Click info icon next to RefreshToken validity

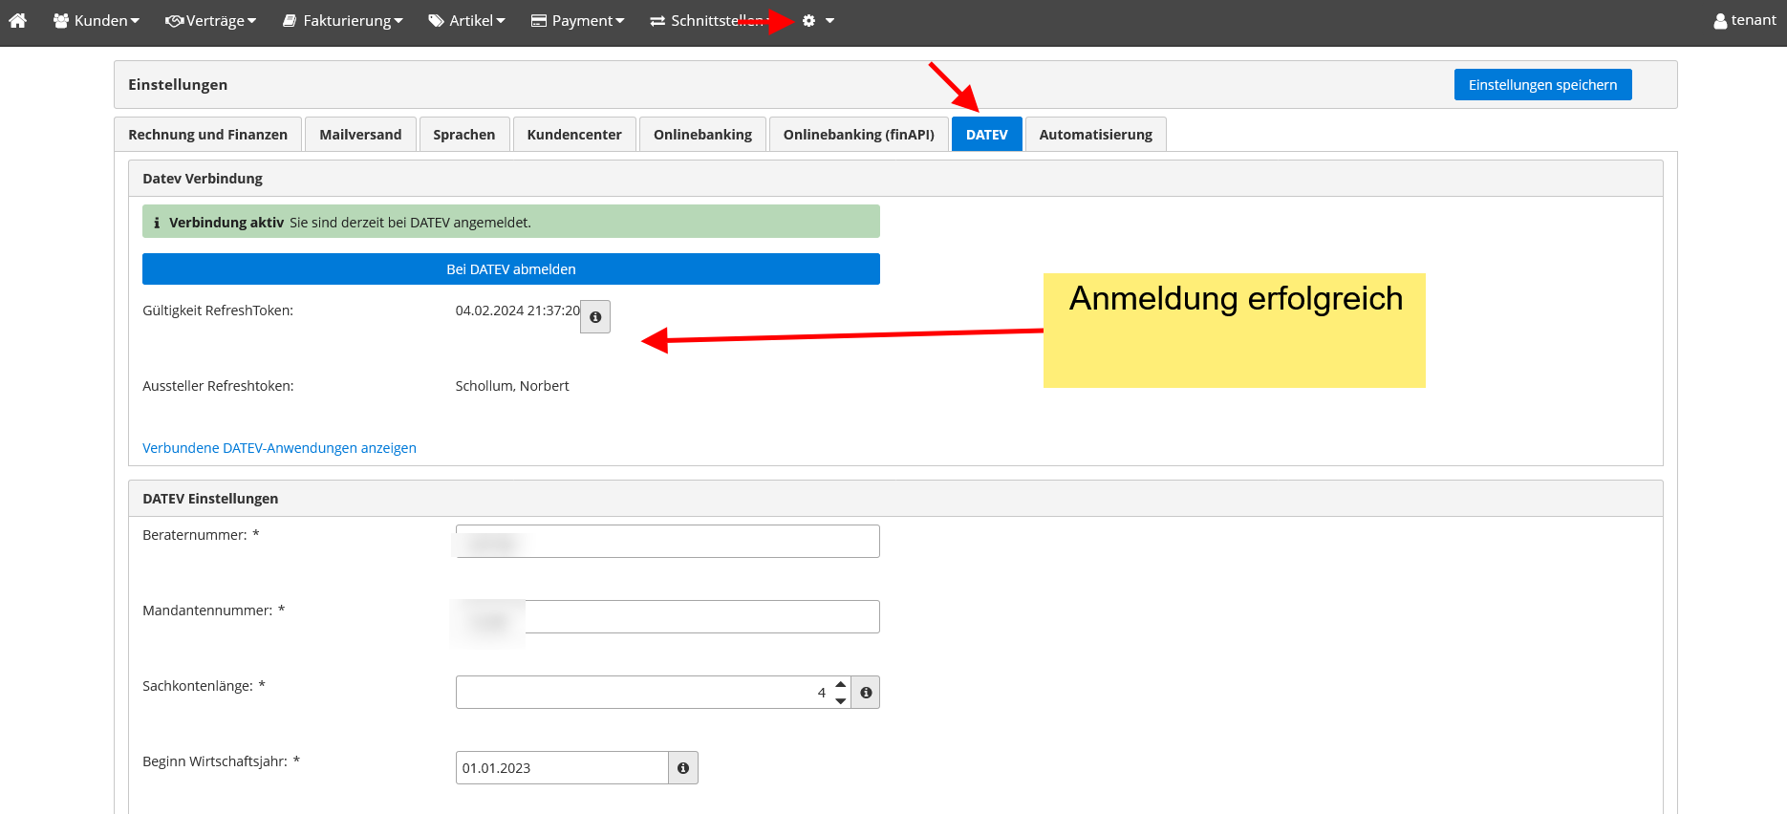click(x=595, y=317)
